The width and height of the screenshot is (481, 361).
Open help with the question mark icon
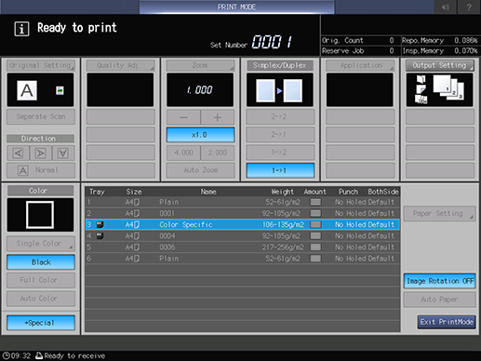[469, 7]
